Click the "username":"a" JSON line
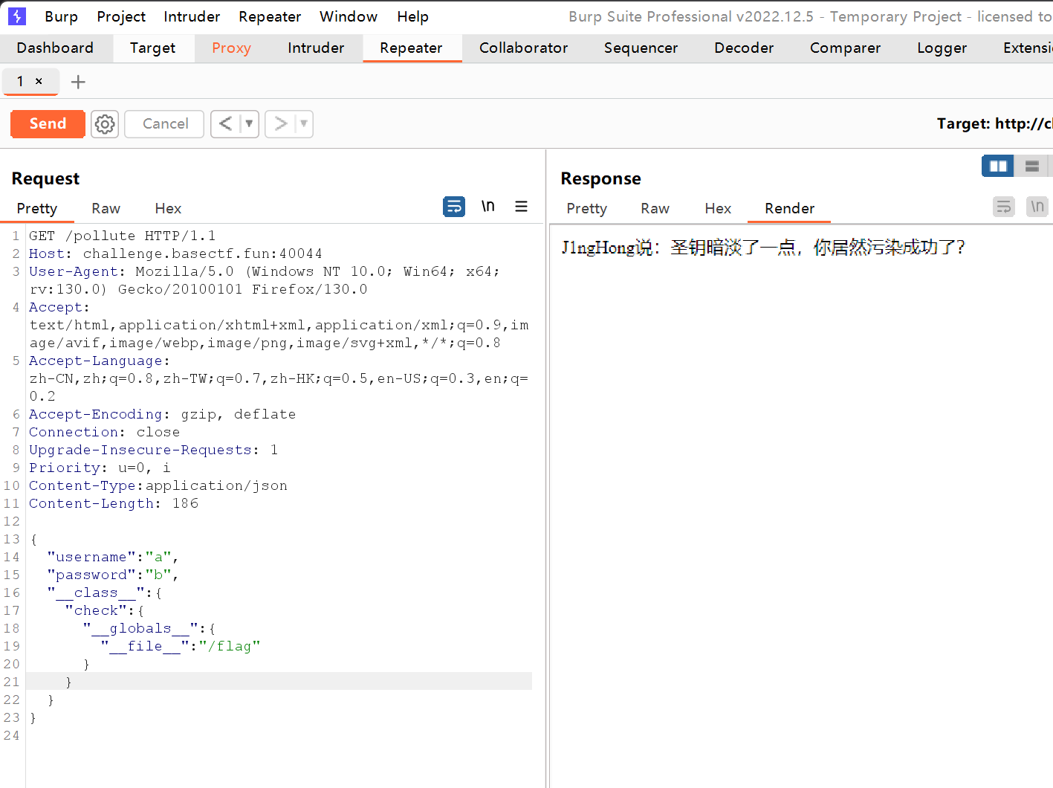The height and width of the screenshot is (788, 1053). pyautogui.click(x=113, y=557)
